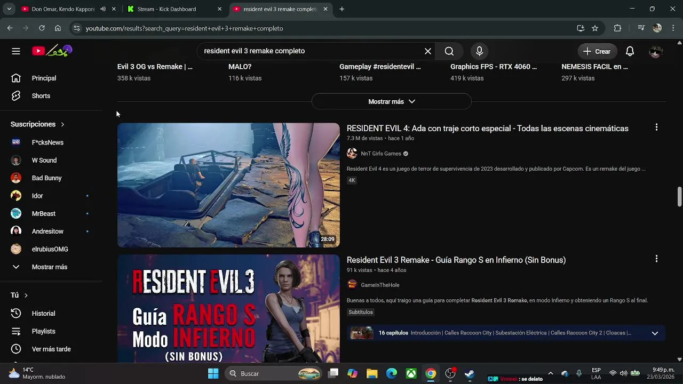Start voice search with microphone
683x384 pixels.
(479, 51)
